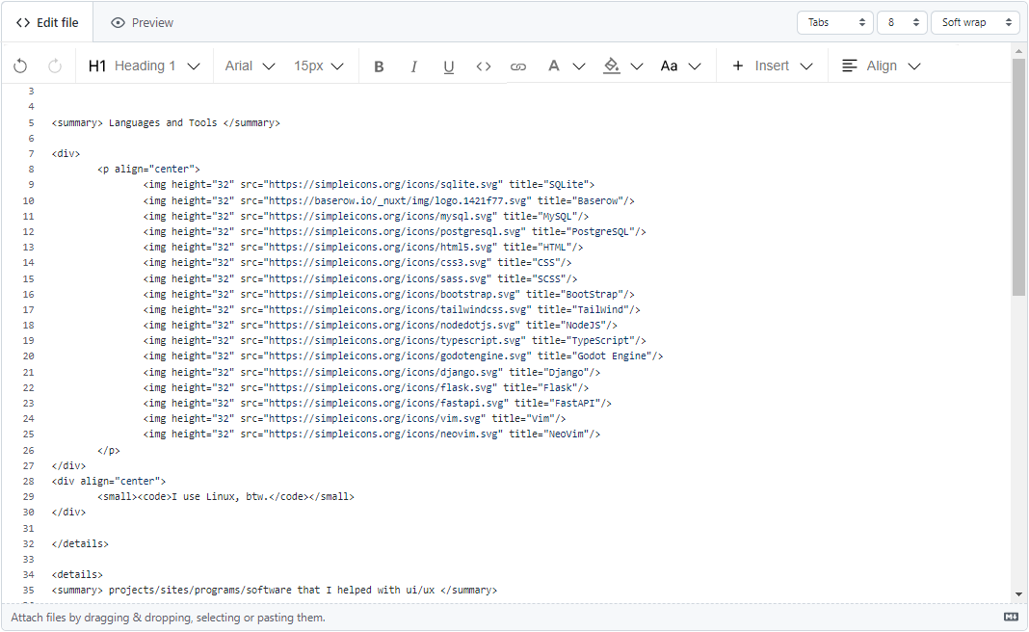The image size is (1029, 632).
Task: Click the fill color bucket icon
Action: pos(612,66)
